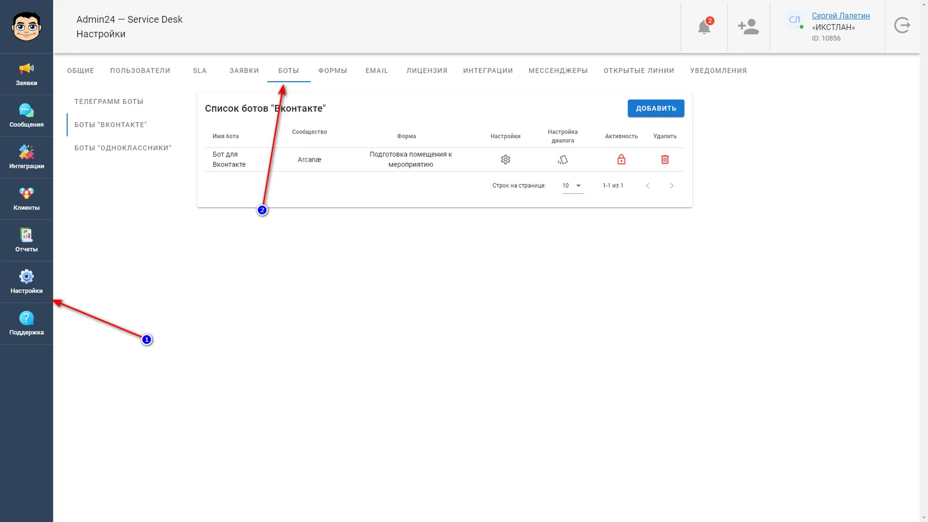
Task: Open the Сообщения sidebar section
Action: (27, 116)
